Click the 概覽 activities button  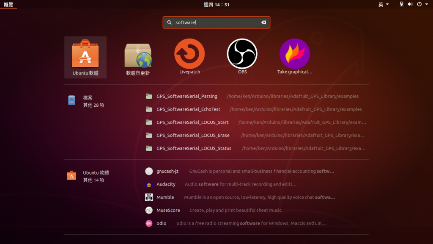click(x=8, y=4)
